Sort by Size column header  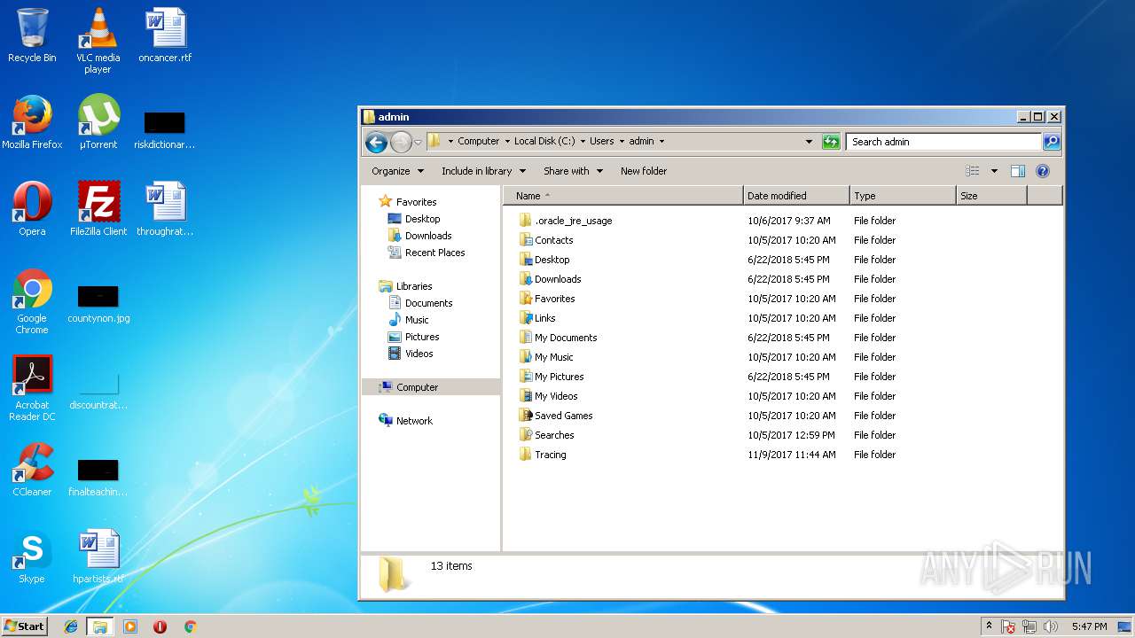click(991, 196)
